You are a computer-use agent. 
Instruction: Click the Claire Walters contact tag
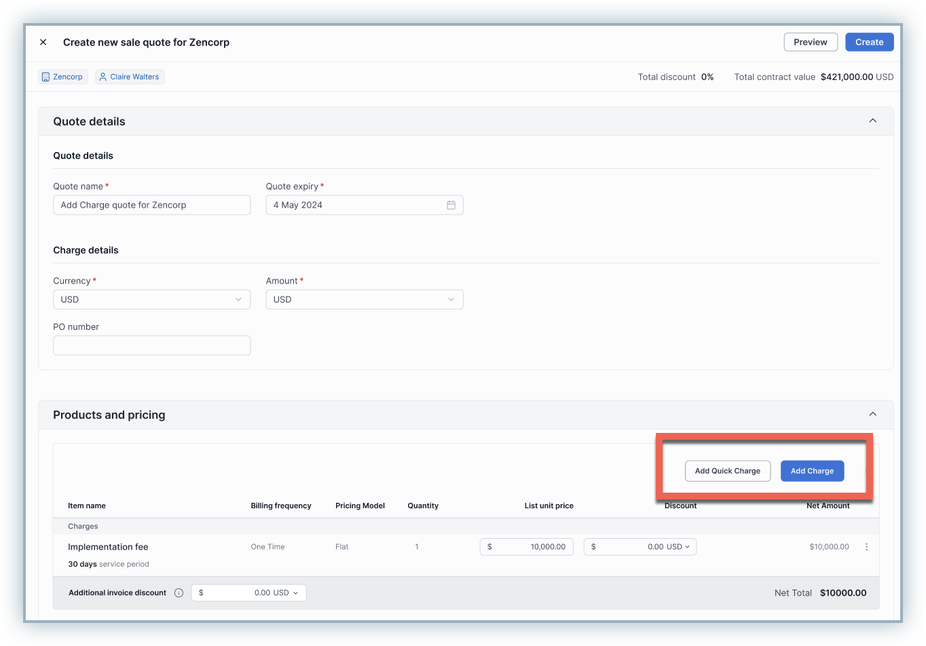pos(129,77)
